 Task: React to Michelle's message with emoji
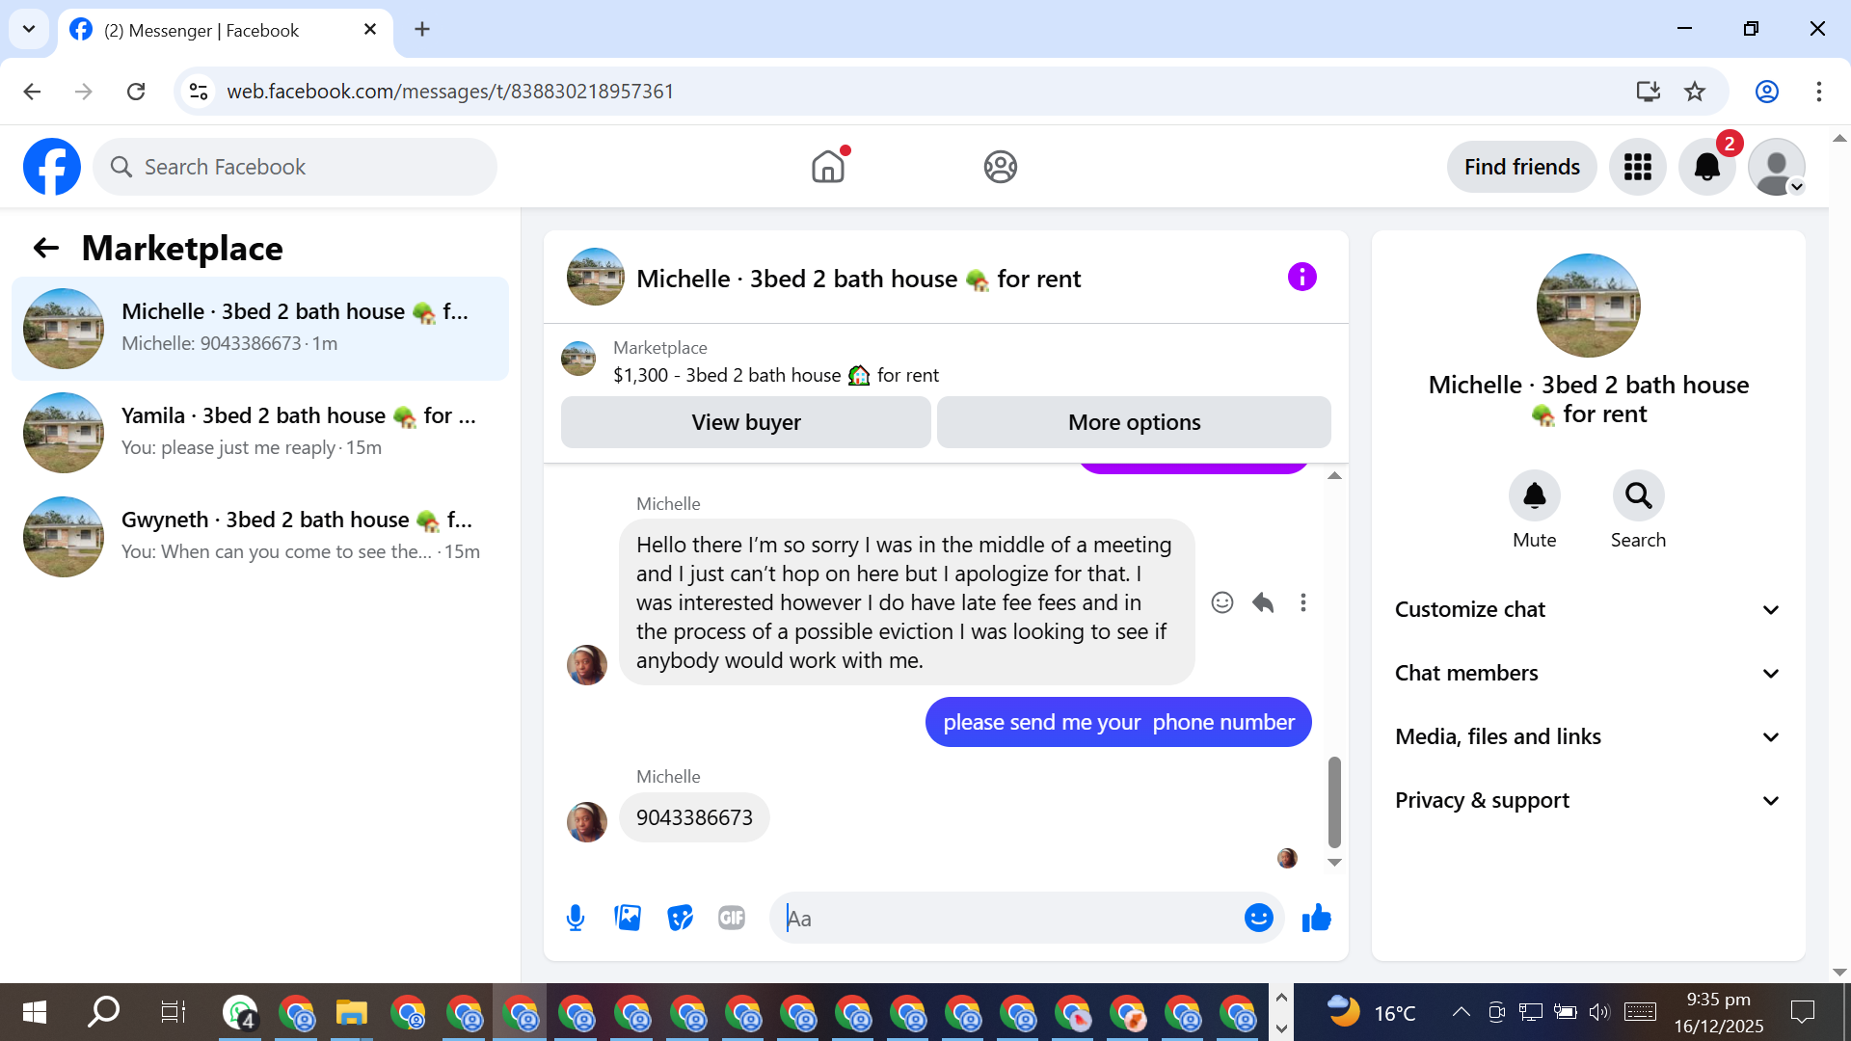point(1222,602)
